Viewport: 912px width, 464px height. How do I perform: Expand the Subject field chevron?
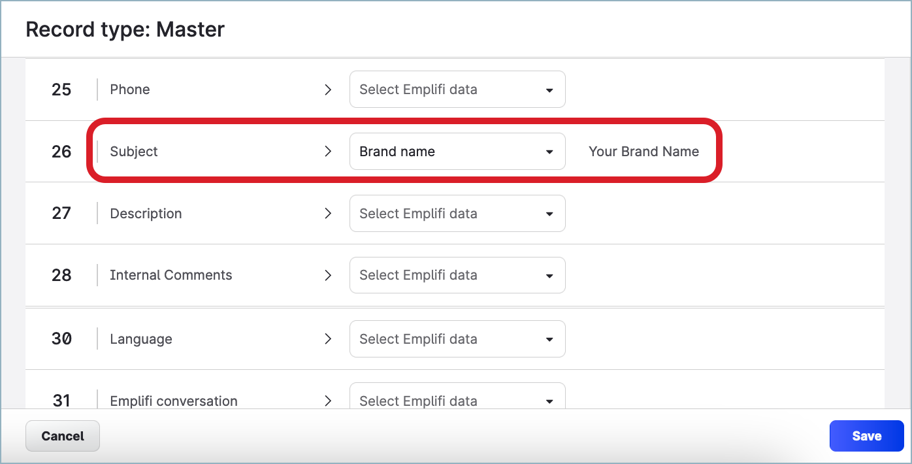328,151
